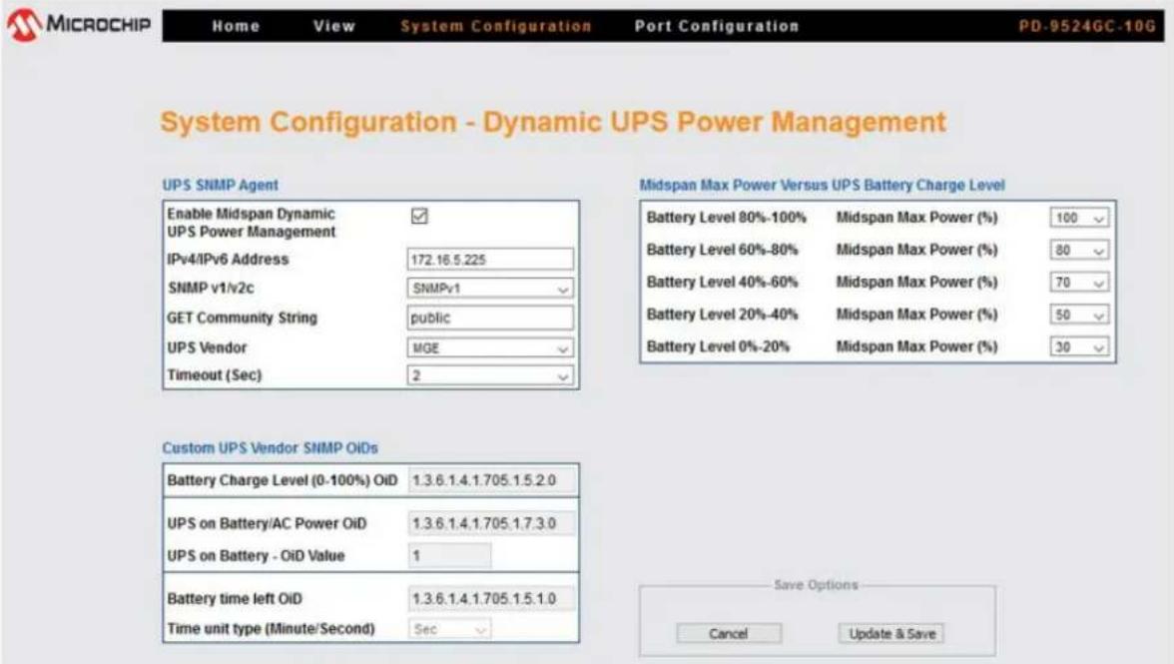This screenshot has height=664, width=1174.
Task: Click the Microchip logo
Action: tap(79, 25)
